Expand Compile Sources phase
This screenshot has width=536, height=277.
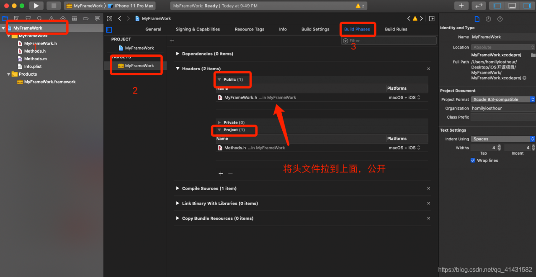click(178, 188)
